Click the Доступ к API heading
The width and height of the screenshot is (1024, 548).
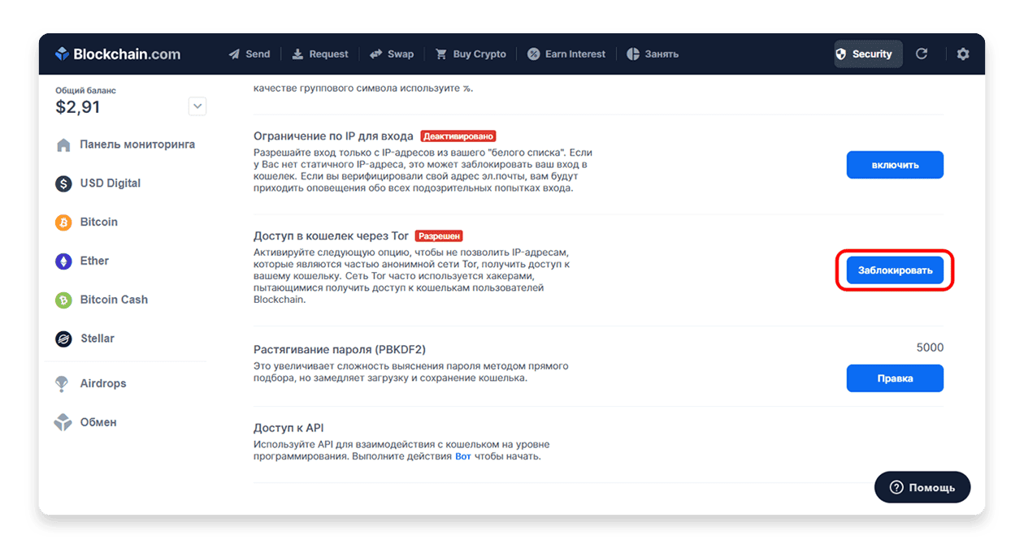pos(289,428)
